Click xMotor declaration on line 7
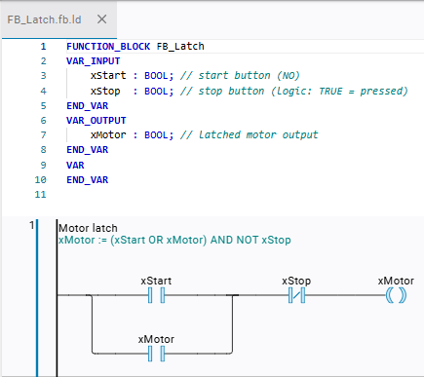The height and width of the screenshot is (377, 424). (x=133, y=135)
